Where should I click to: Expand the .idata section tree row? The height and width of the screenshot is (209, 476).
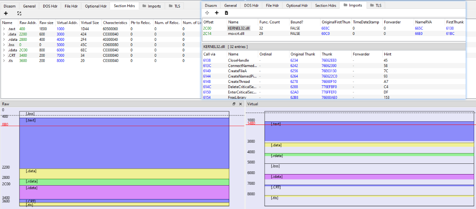coord(4,50)
